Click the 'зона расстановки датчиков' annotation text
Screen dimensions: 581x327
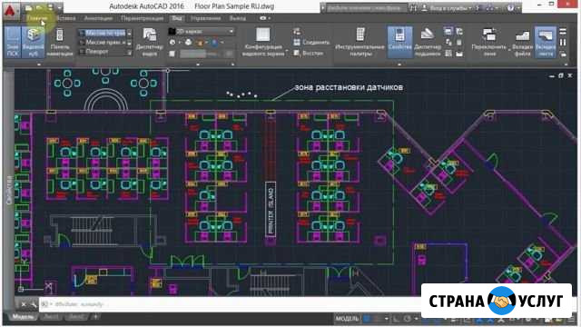point(349,87)
